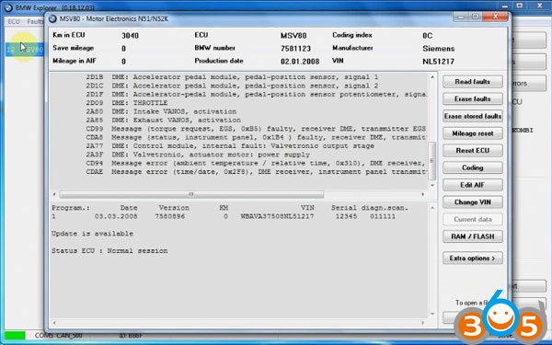Open the Coding function
Viewport: 552px width, 345px height.
(473, 168)
